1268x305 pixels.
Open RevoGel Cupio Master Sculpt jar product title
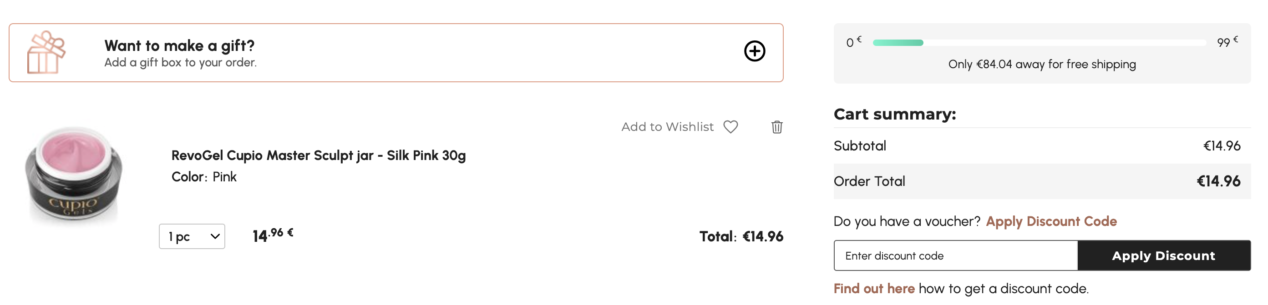click(318, 155)
